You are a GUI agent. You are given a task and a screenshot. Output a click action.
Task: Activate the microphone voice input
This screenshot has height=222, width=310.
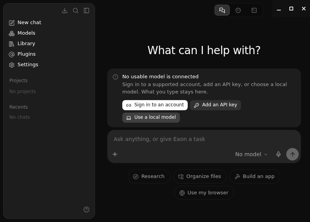[278, 154]
